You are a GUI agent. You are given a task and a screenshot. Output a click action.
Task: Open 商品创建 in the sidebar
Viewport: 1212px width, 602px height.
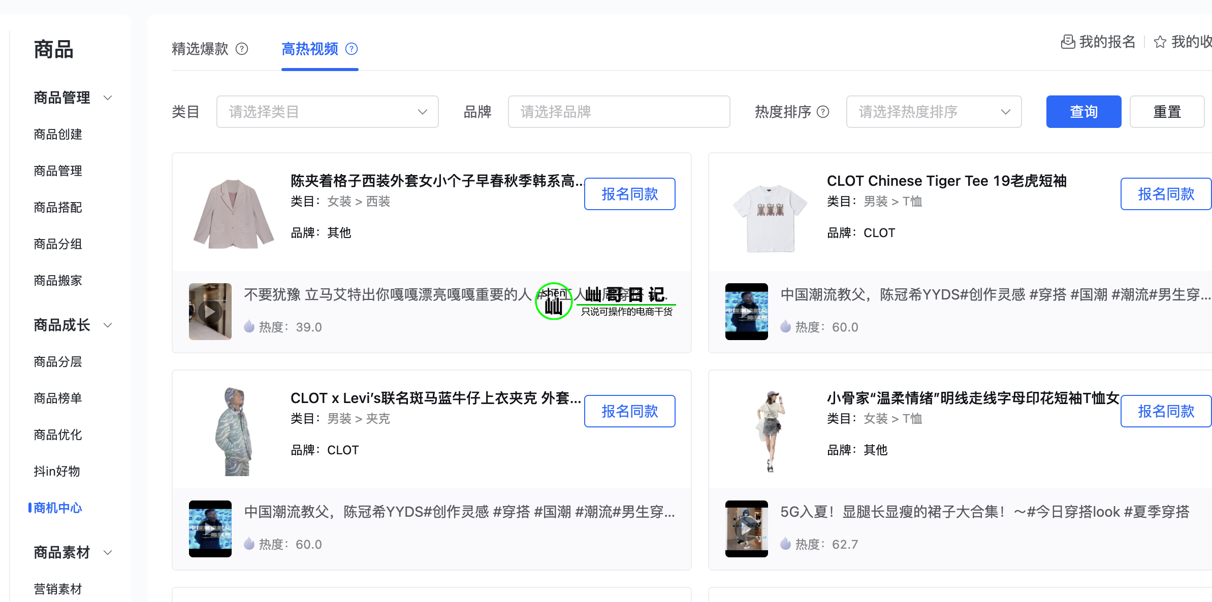click(58, 134)
